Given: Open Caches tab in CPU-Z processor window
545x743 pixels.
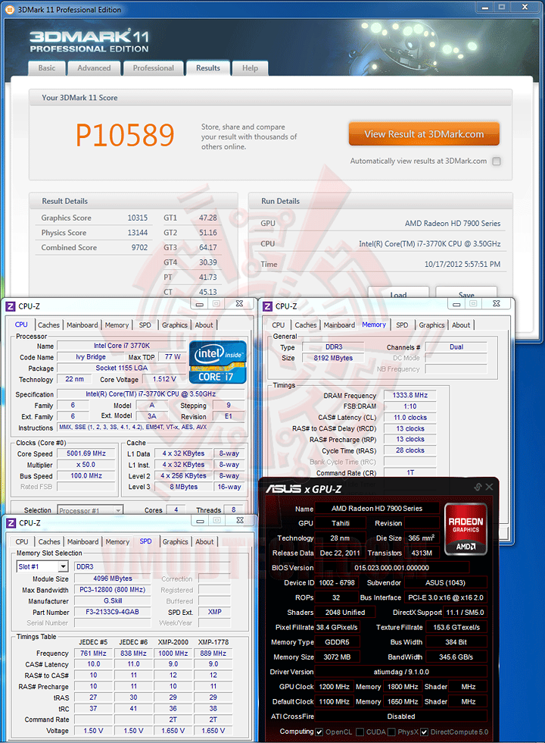Looking at the screenshot, I should (x=48, y=325).
